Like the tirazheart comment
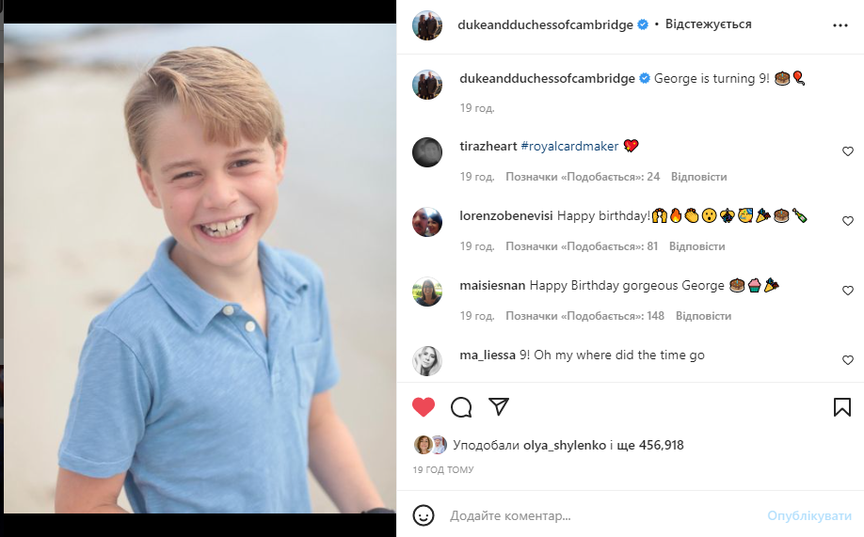This screenshot has height=537, width=864. point(847,151)
